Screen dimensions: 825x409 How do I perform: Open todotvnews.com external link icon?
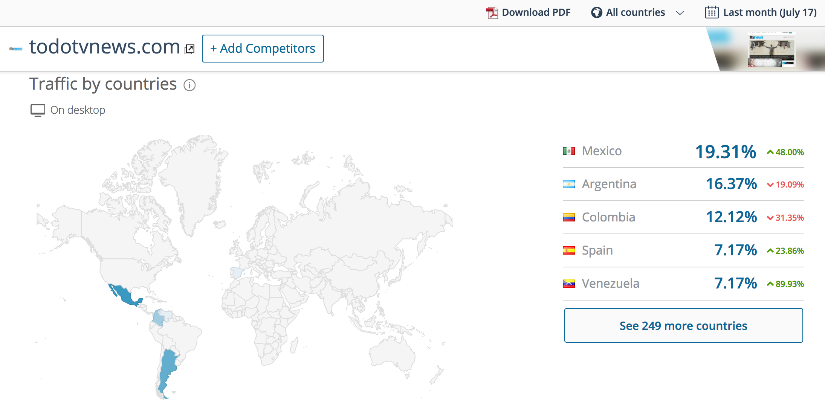point(189,49)
